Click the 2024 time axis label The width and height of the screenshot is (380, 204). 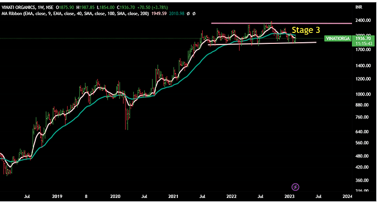[x=348, y=196]
